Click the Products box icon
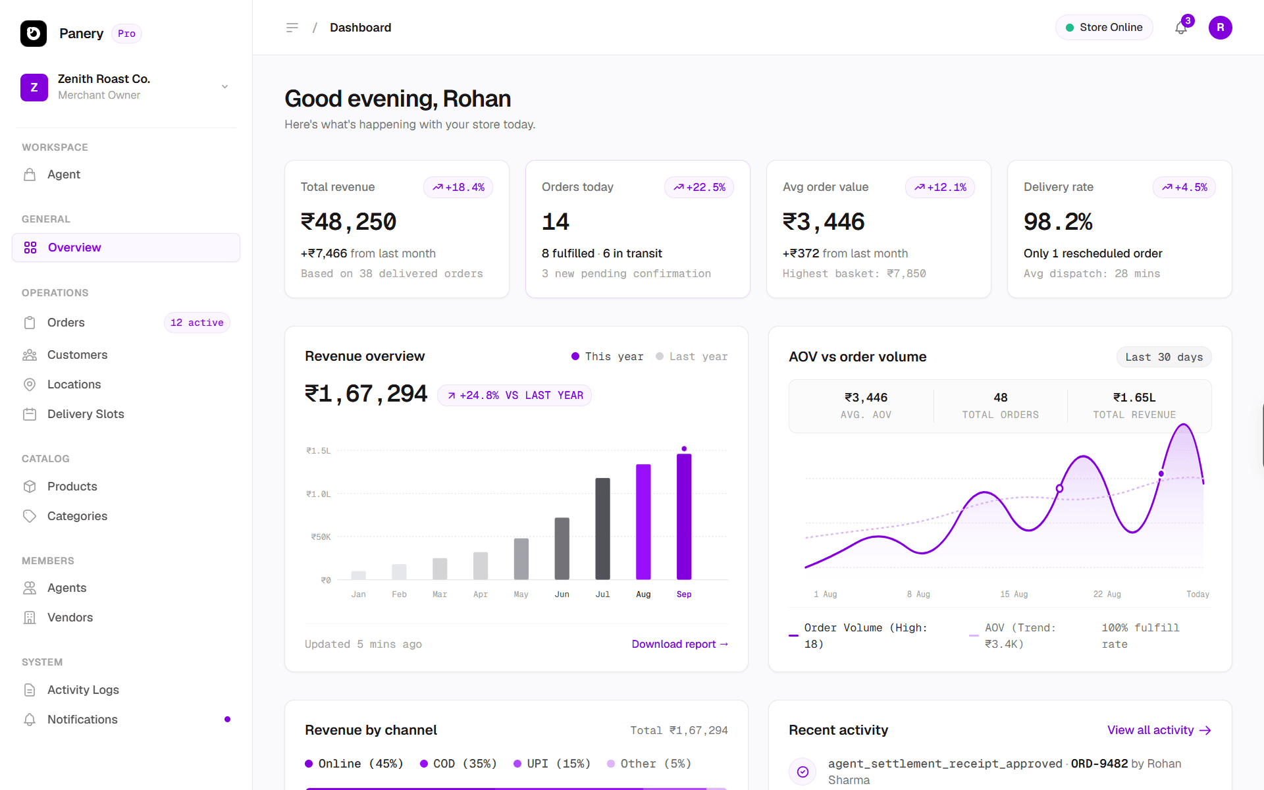Image resolution: width=1264 pixels, height=790 pixels. pyautogui.click(x=30, y=487)
